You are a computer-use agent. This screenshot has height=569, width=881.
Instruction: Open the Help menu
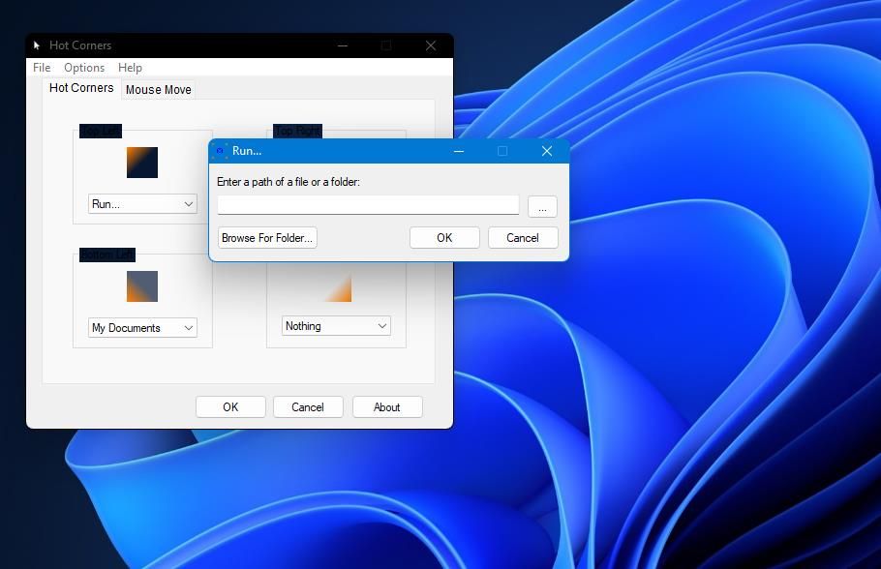pyautogui.click(x=130, y=68)
